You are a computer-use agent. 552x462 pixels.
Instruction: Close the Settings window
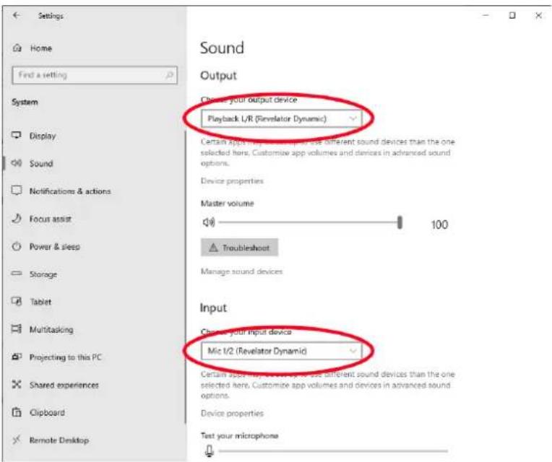538,15
